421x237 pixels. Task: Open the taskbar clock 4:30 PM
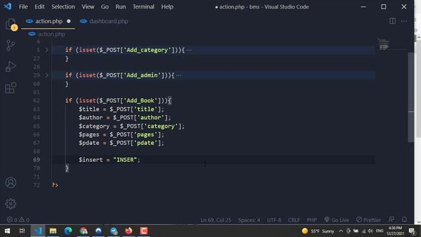click(x=395, y=231)
